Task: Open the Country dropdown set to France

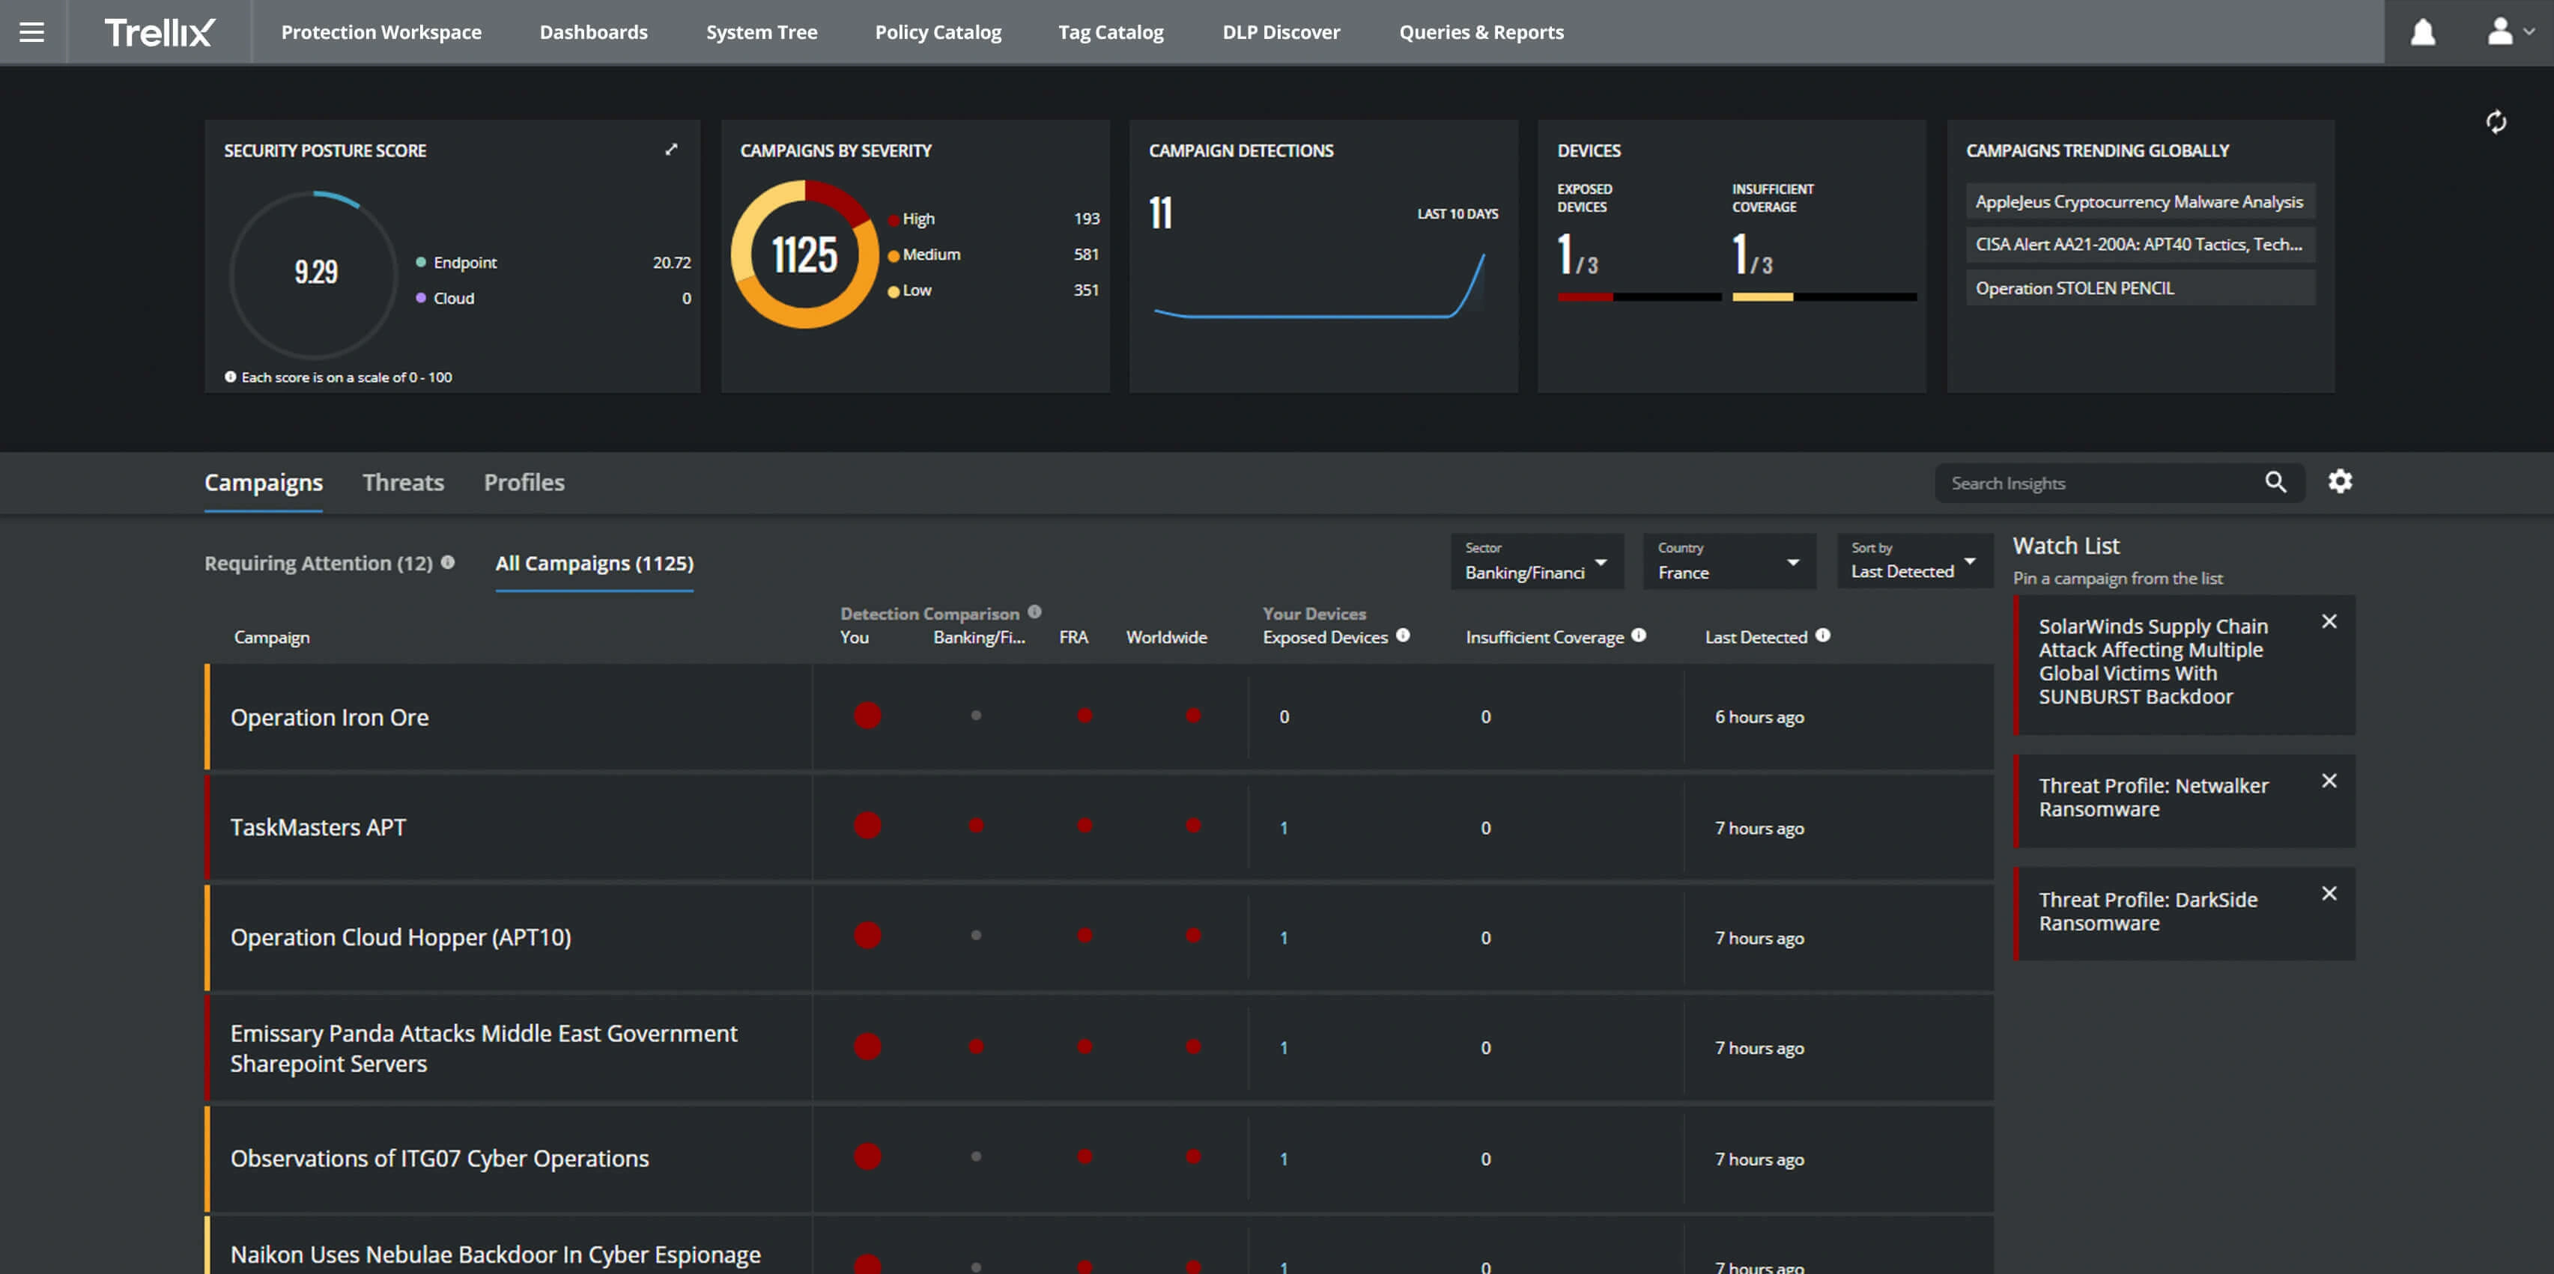Action: [1729, 561]
